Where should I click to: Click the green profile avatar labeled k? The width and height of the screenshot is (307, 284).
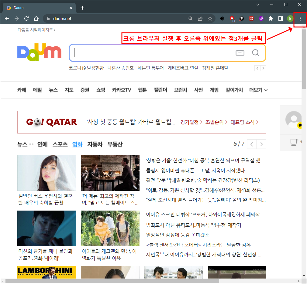click(290, 19)
